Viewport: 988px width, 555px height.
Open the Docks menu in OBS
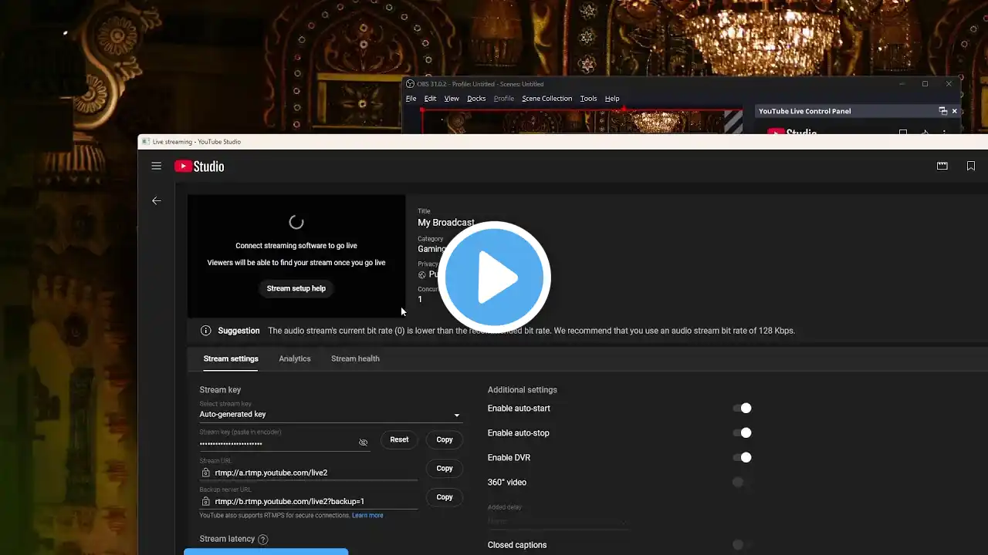476,99
